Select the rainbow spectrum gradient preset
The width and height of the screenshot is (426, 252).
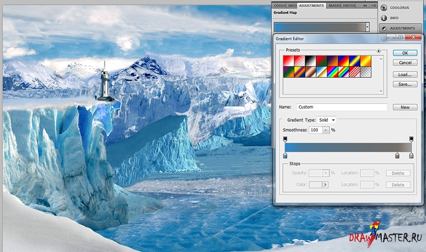(332, 71)
